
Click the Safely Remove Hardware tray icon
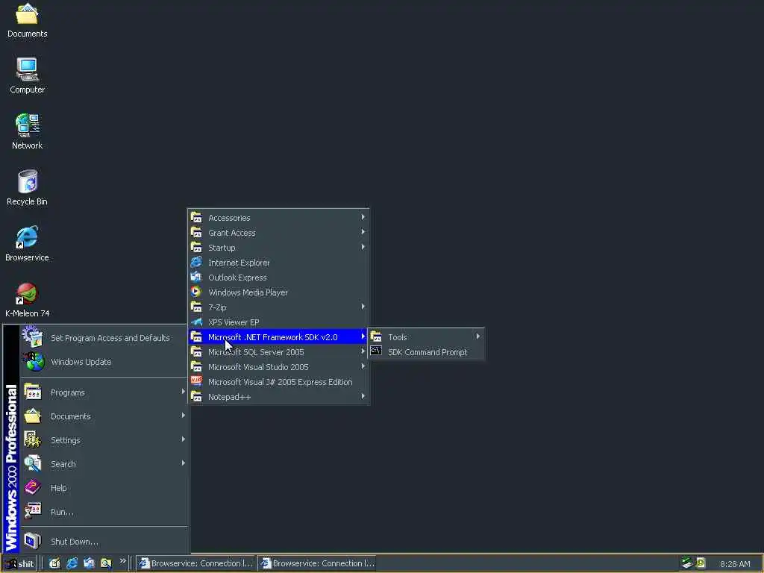point(686,563)
